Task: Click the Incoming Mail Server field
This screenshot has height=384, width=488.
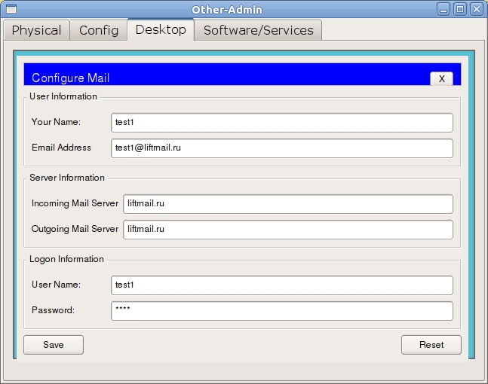Action: (x=287, y=204)
